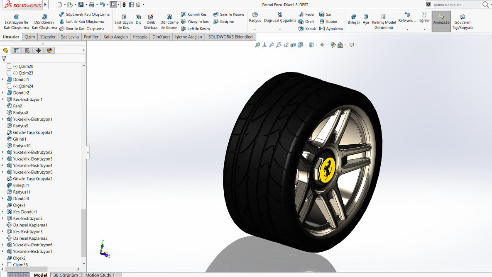Switch to the SOLIDWORKS Eklentileri tab

tap(230, 37)
